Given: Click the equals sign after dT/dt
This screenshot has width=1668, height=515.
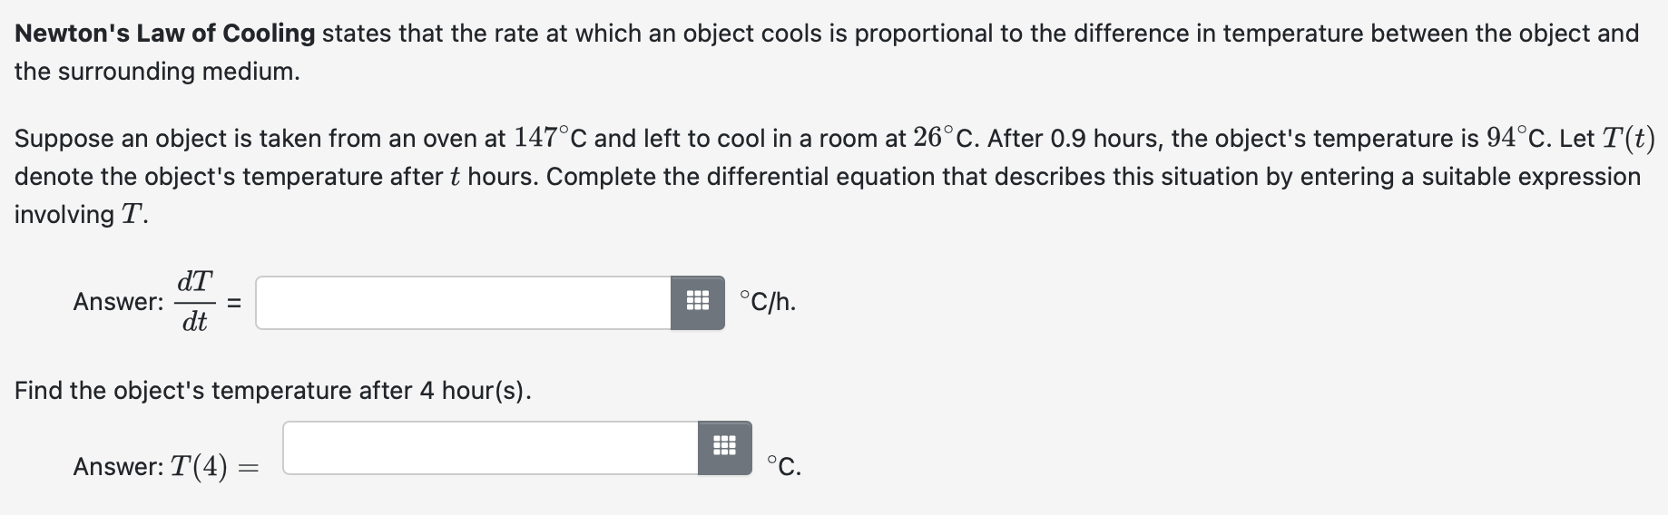Looking at the screenshot, I should tap(233, 304).
